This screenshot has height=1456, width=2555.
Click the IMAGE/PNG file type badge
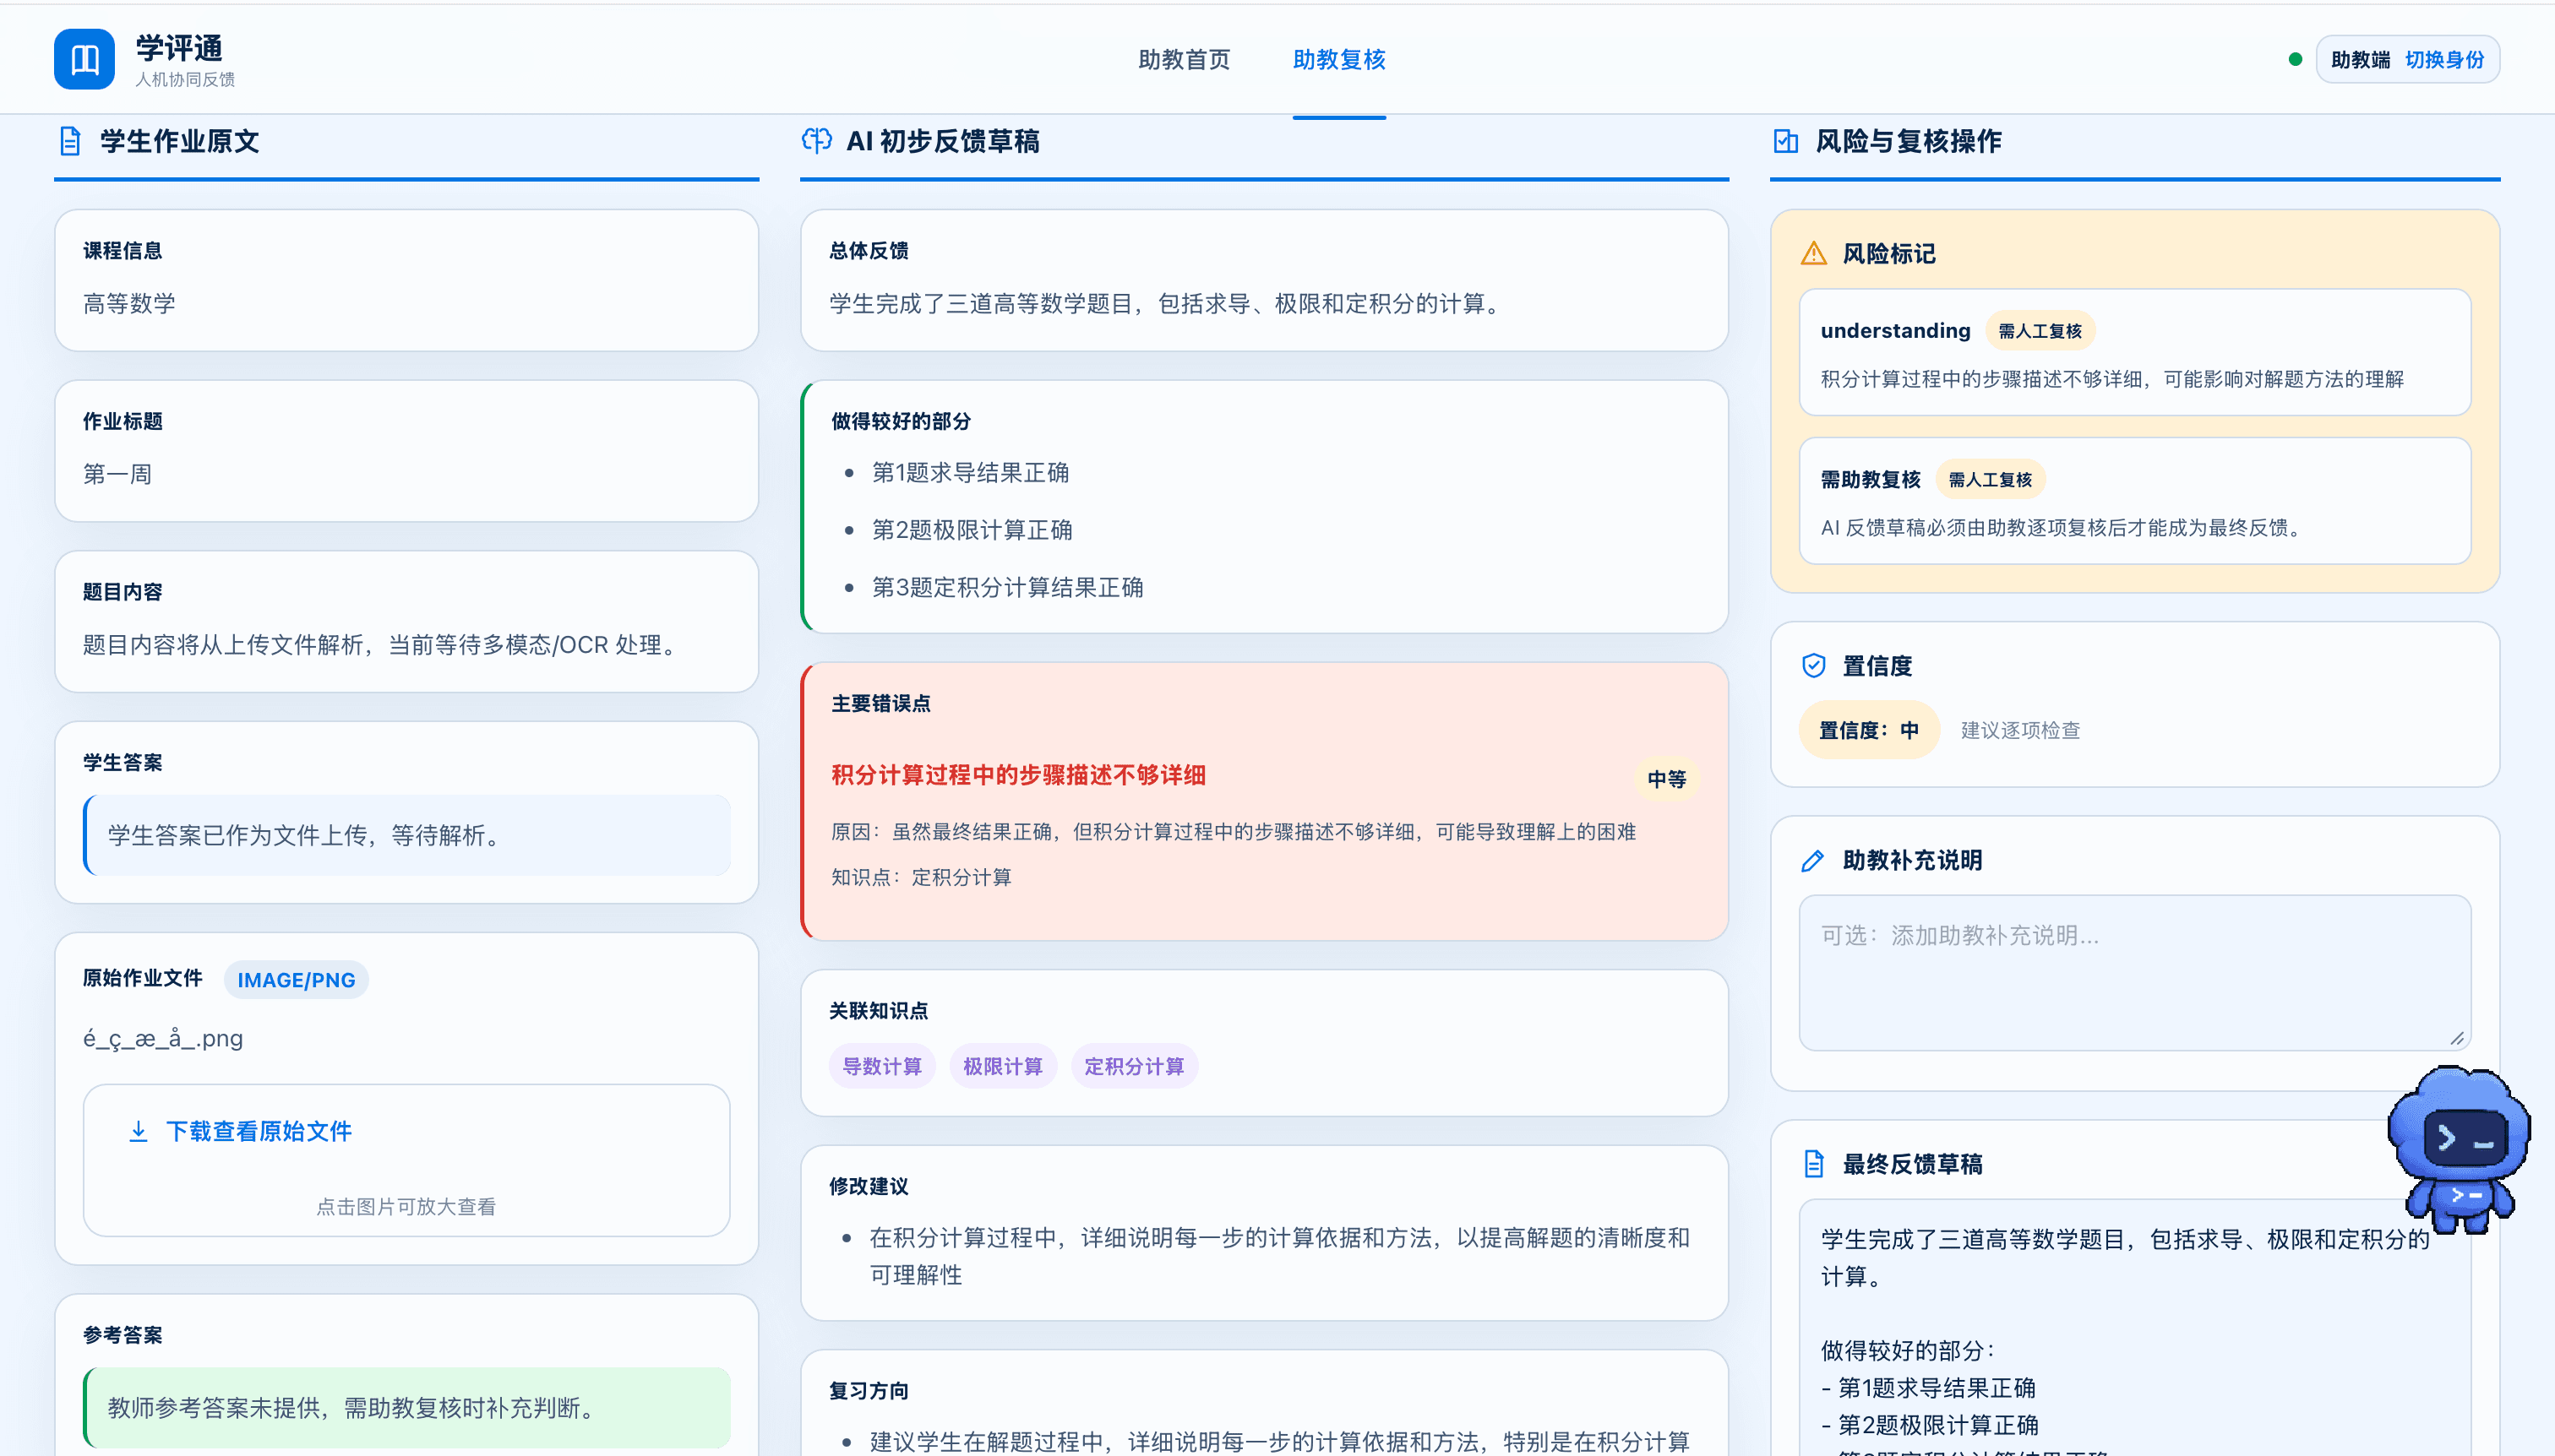[x=296, y=980]
